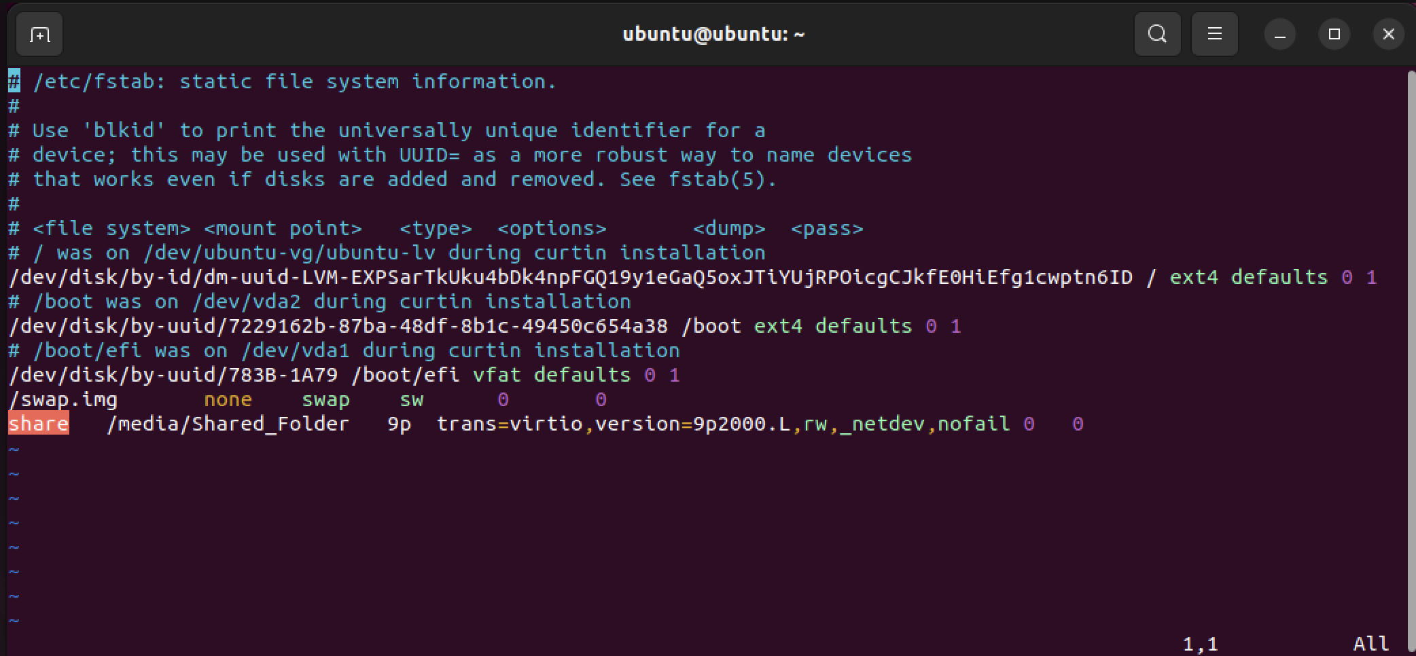The height and width of the screenshot is (656, 1416).
Task: Open a new terminal tab
Action: pyautogui.click(x=39, y=34)
